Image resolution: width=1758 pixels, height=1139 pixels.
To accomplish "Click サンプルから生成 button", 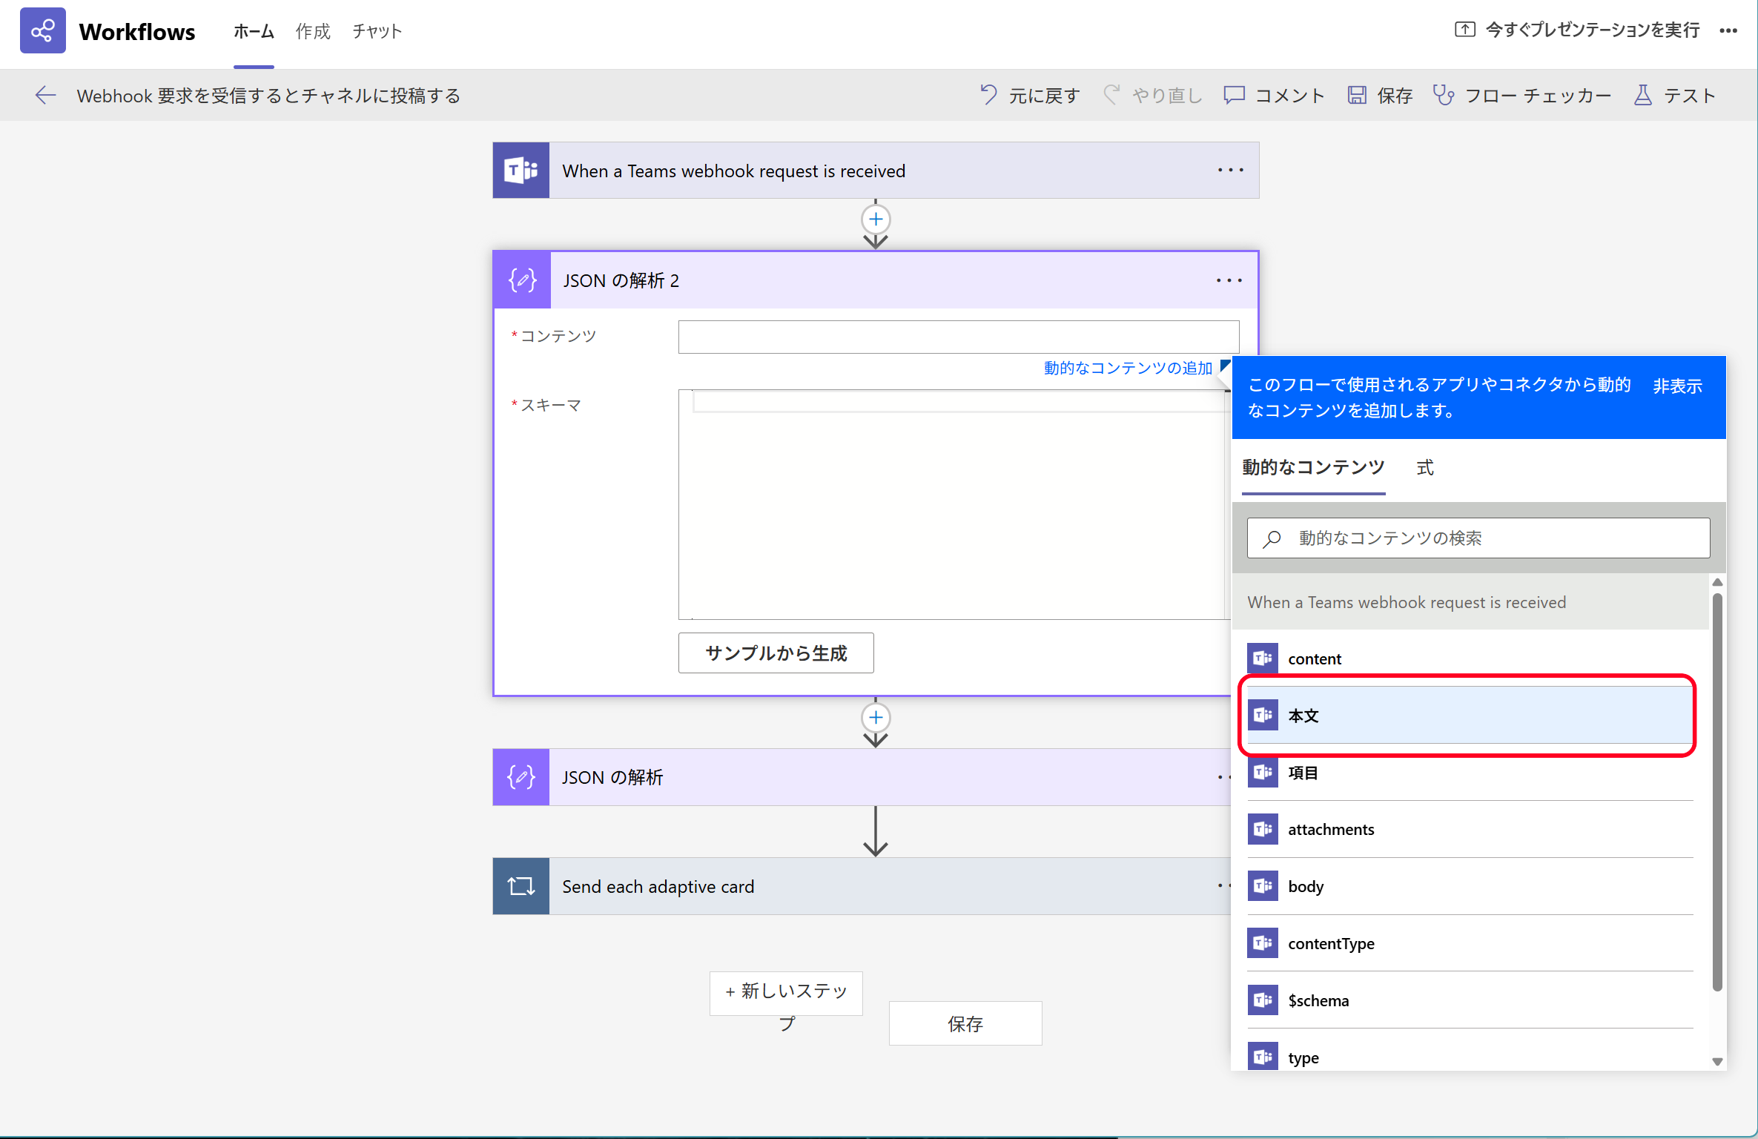I will tap(776, 653).
